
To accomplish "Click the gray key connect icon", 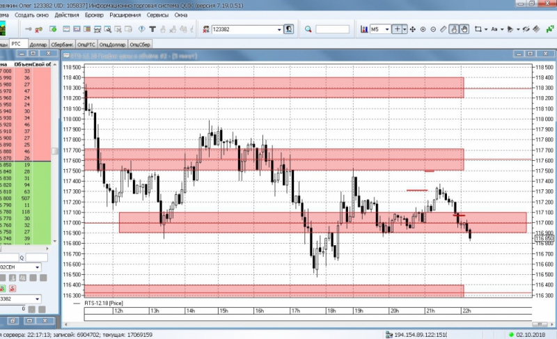I will point(29,29).
